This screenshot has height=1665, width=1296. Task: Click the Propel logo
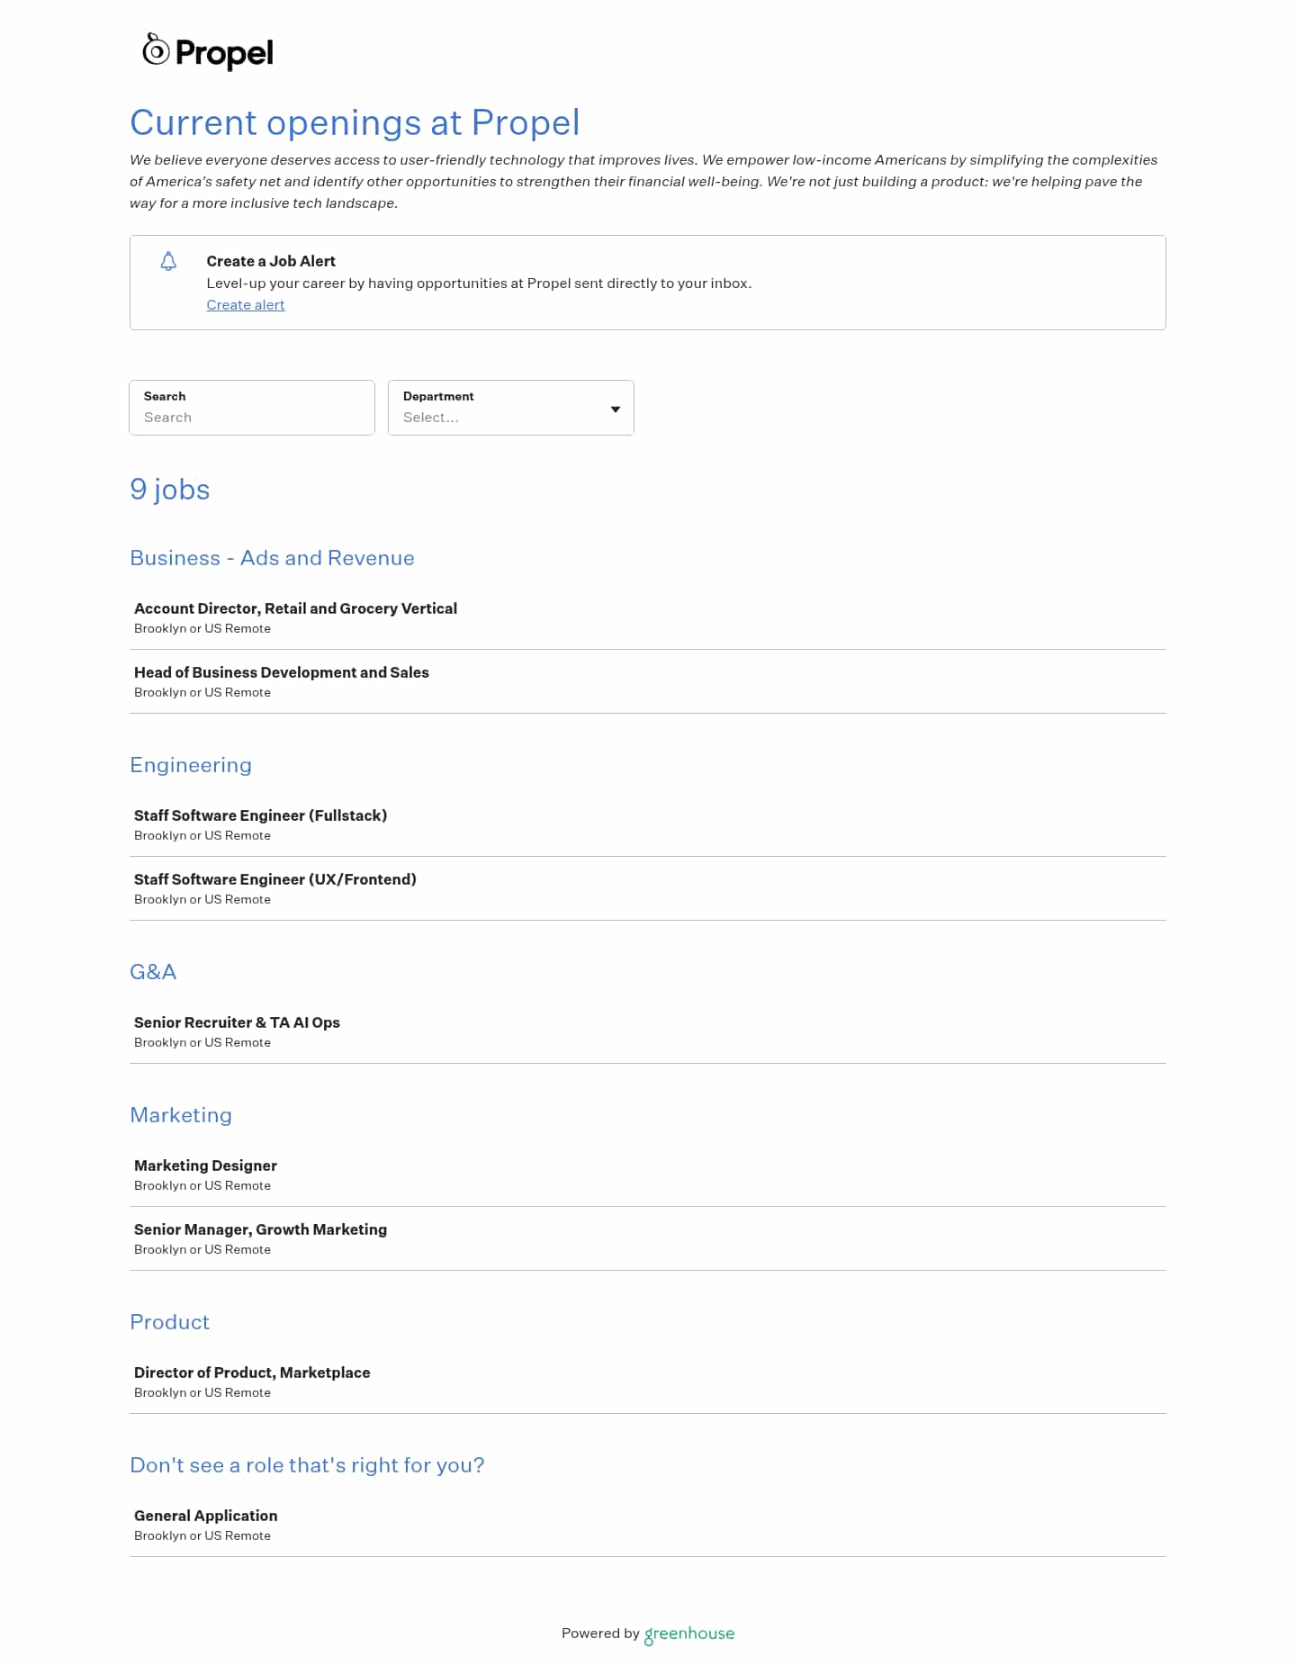pos(208,51)
